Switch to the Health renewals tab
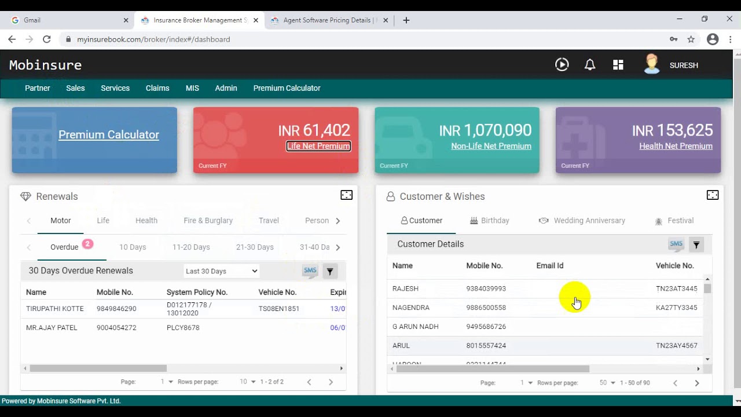Viewport: 741px width, 417px height. tap(146, 221)
